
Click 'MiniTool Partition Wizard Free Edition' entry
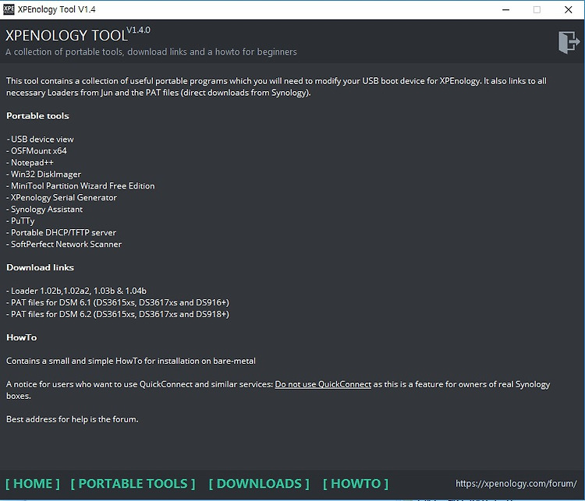[x=80, y=185]
